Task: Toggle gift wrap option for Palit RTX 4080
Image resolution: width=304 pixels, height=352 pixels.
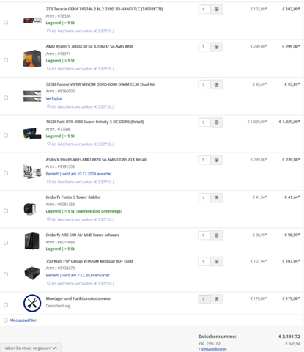Action: 48,144
